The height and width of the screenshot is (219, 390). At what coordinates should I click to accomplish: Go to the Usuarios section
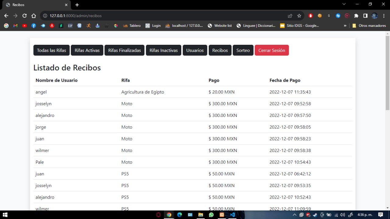coord(195,50)
